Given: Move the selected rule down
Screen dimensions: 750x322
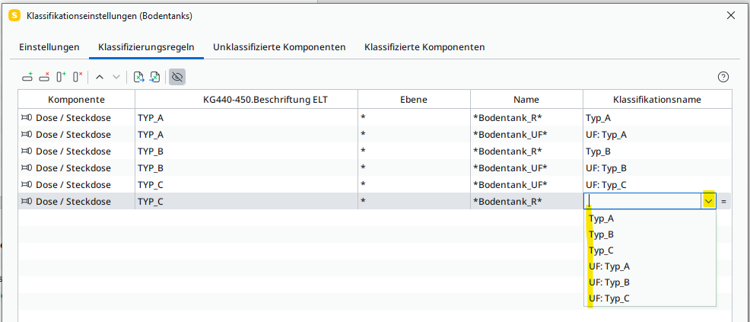Looking at the screenshot, I should click(116, 77).
